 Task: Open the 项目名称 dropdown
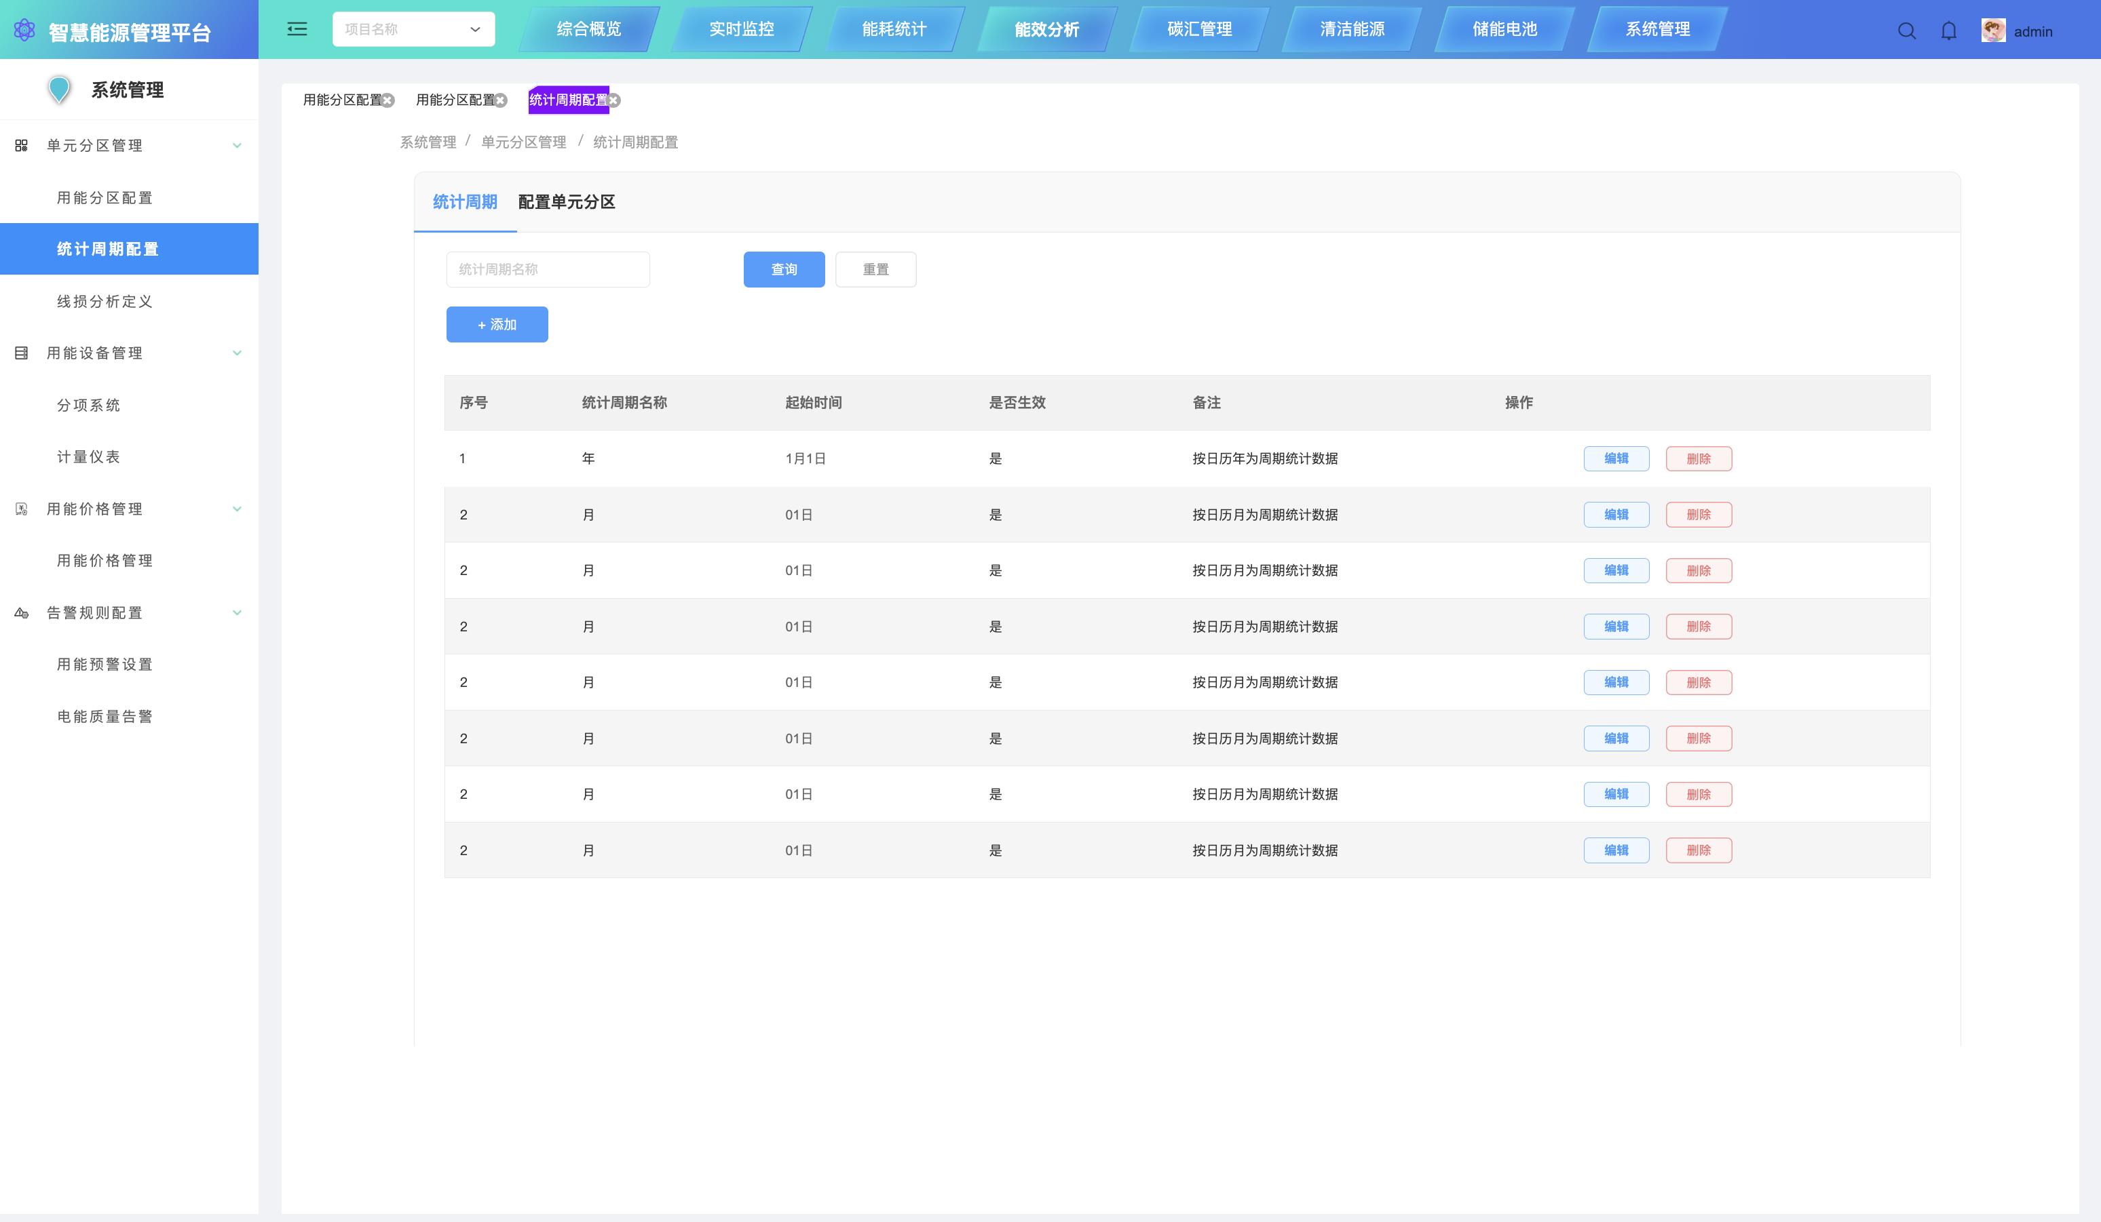[x=413, y=29]
